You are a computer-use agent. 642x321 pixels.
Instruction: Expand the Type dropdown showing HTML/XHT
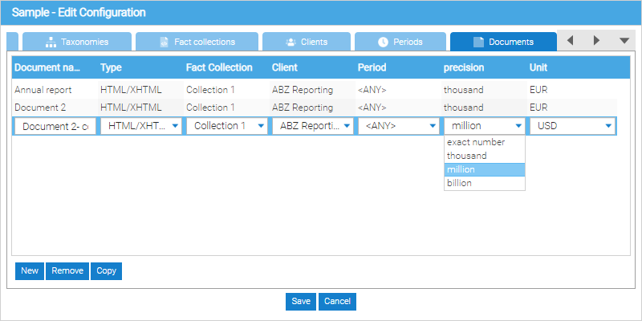pos(141,126)
